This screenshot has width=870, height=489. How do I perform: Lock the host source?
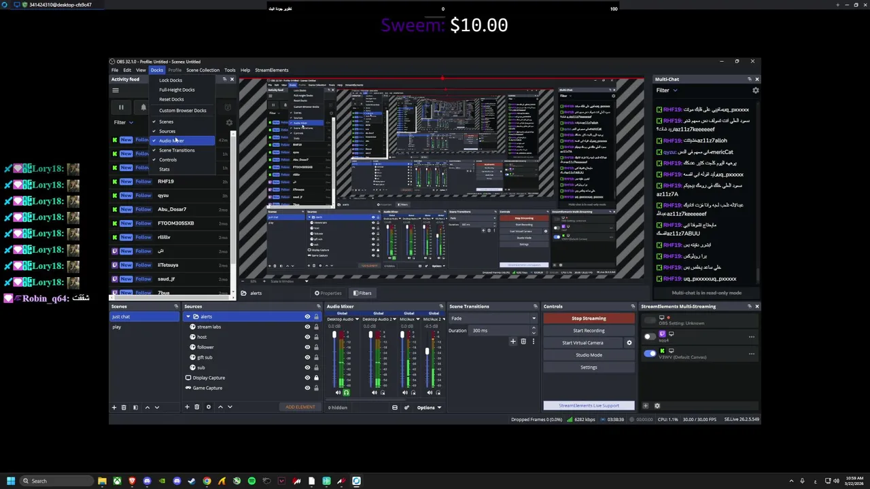316,337
